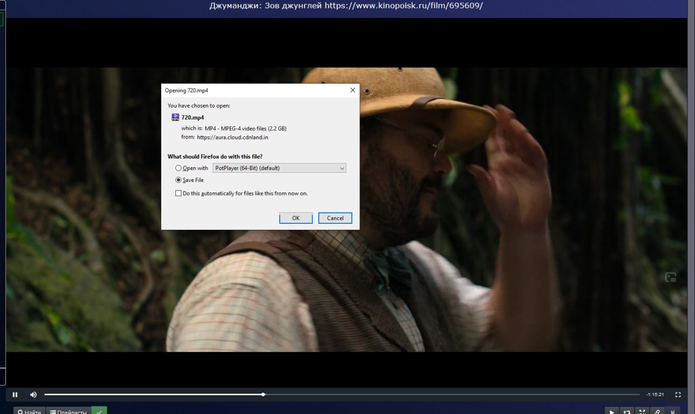
Task: Close the Opening 720.mp4 dialog
Action: [352, 90]
